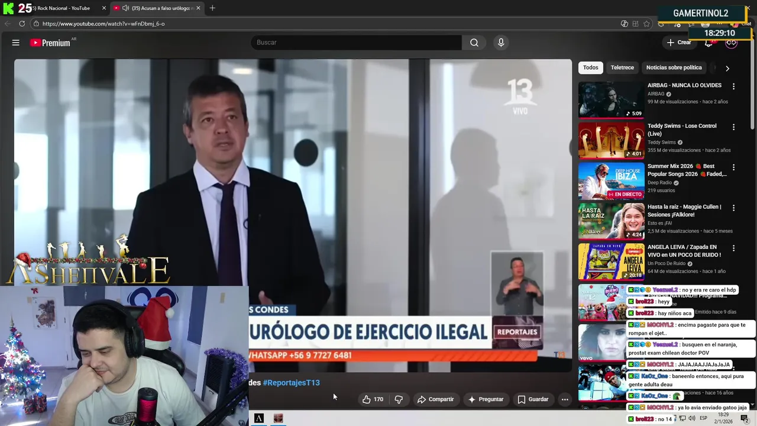Image resolution: width=757 pixels, height=426 pixels.
Task: Open options for Teddy Swims Lose Control
Action: [733, 127]
